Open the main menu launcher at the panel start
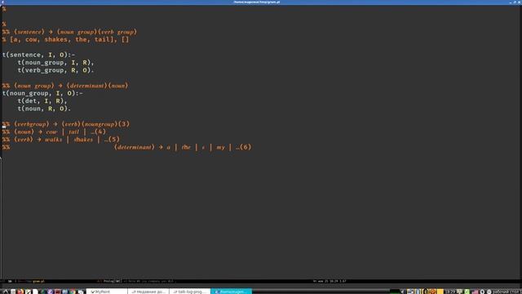The width and height of the screenshot is (522, 294). click(x=6, y=292)
